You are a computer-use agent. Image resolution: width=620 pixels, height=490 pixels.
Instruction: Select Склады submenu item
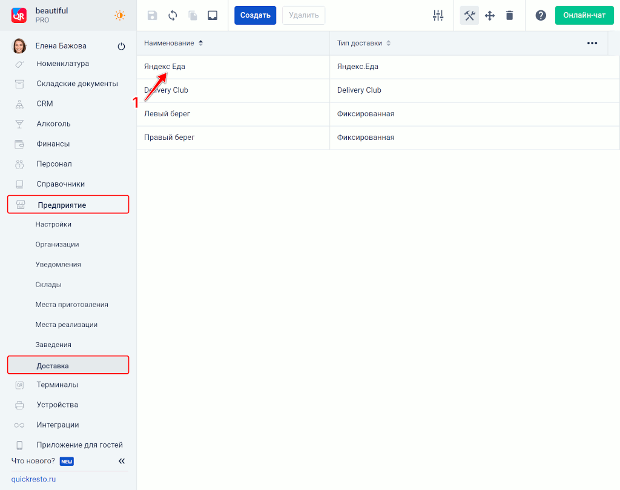point(48,285)
